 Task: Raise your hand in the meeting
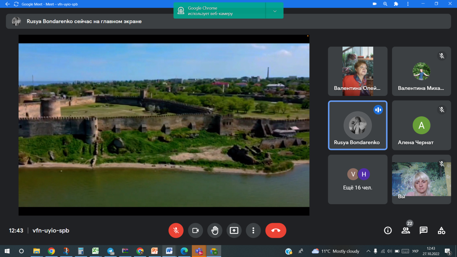(x=215, y=230)
